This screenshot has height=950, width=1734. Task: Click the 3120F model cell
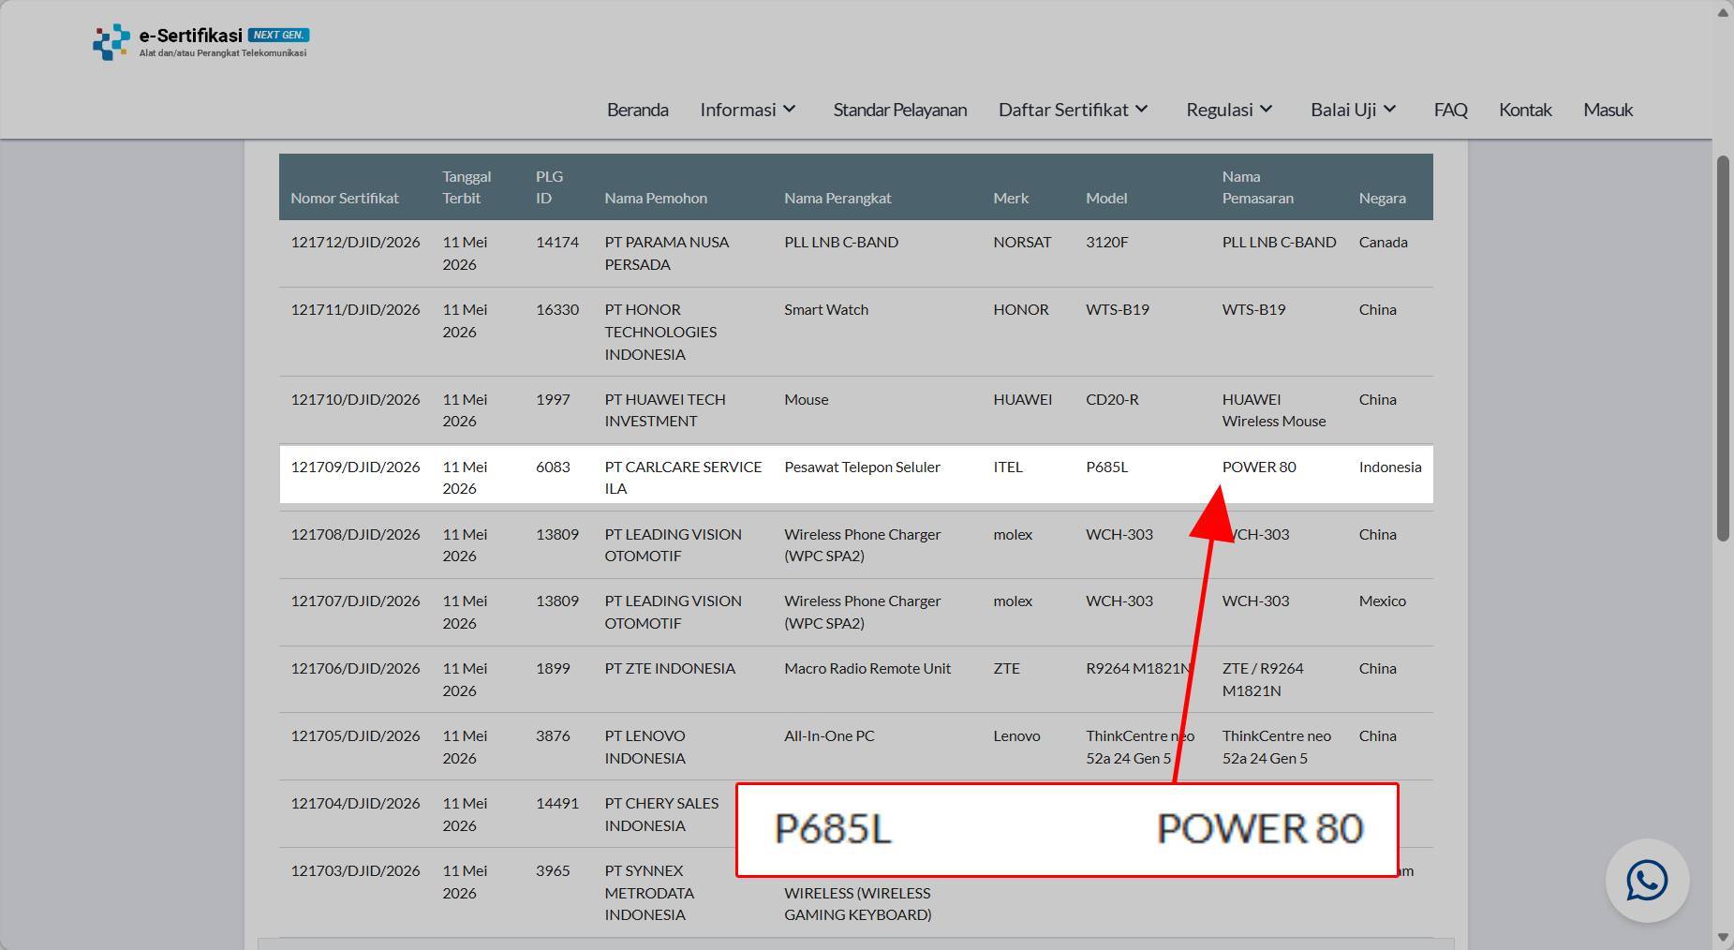[1106, 242]
